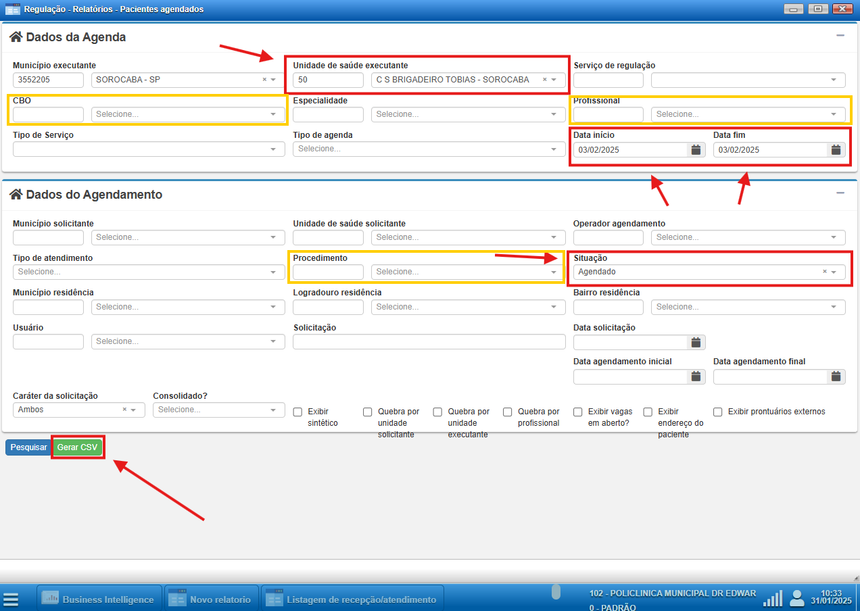
Task: Open calendar for Data solicitação
Action: point(696,343)
